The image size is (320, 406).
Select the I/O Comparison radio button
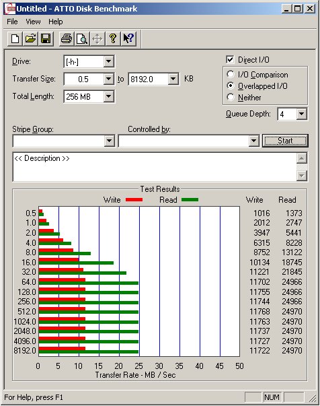point(231,74)
